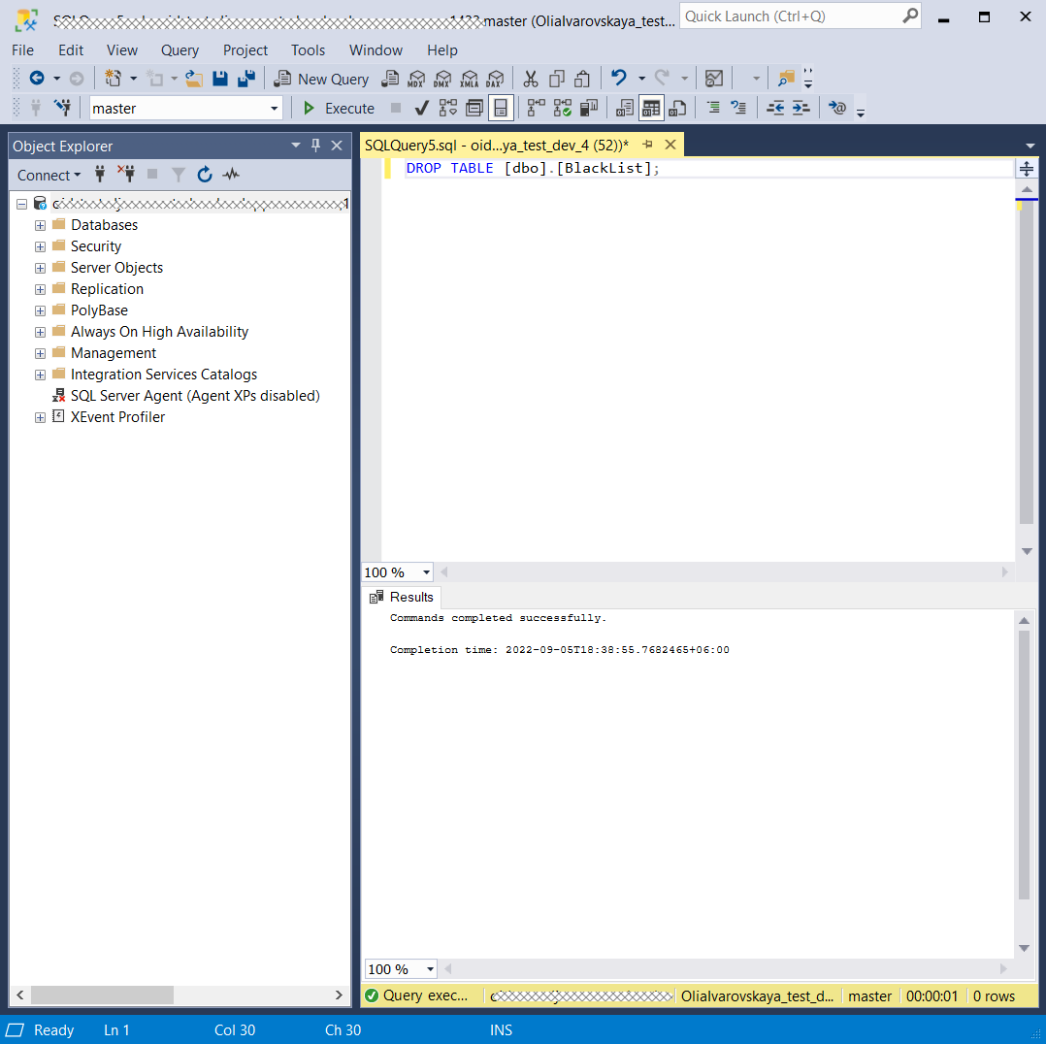
Task: Open the Tools menu
Action: pos(308,50)
